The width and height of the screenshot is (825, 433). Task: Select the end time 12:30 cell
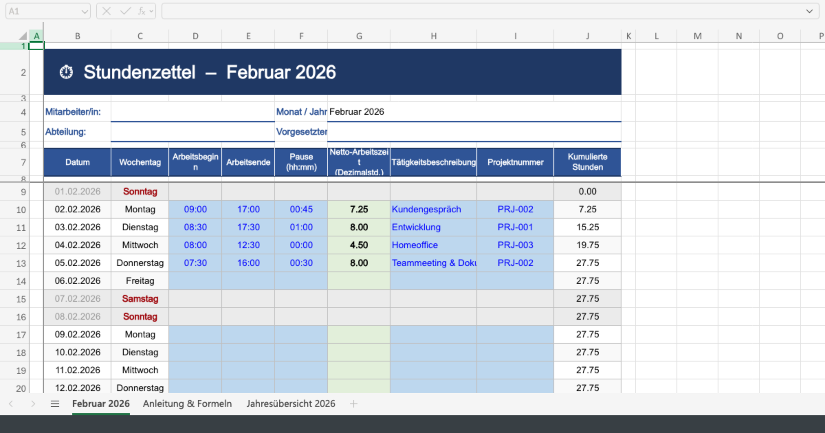[248, 245]
